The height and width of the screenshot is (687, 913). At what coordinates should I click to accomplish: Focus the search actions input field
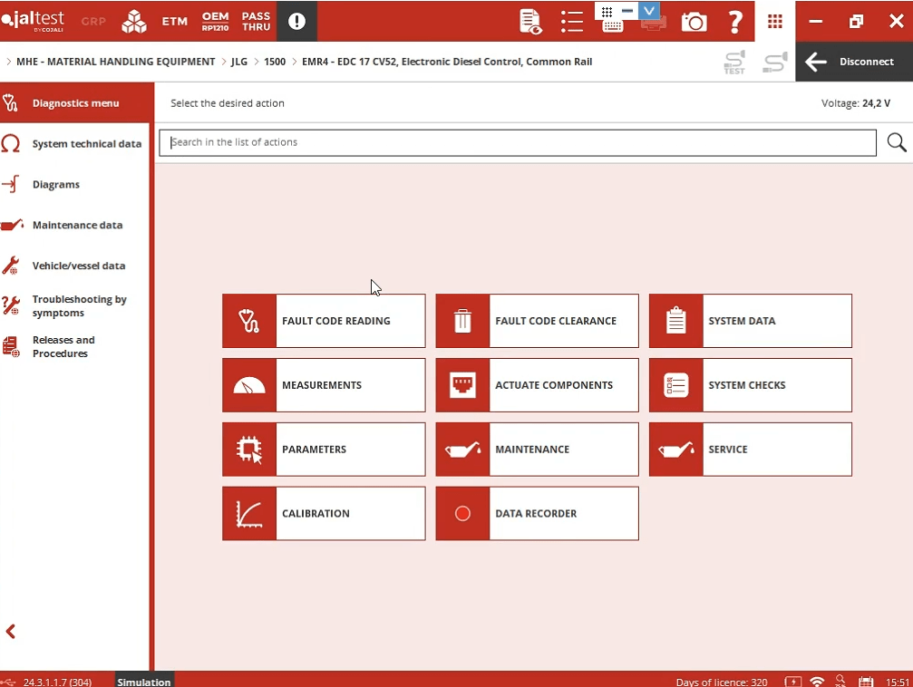click(517, 142)
